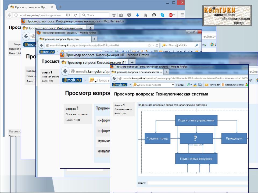Click the КемГУКИ электронная образовательная среда logo
The image size is (258, 193).
pos(227,16)
